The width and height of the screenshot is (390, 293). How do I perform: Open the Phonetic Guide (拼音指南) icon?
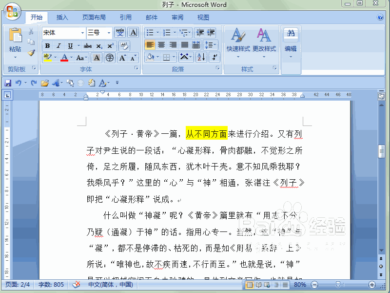pyautogui.click(x=119, y=33)
